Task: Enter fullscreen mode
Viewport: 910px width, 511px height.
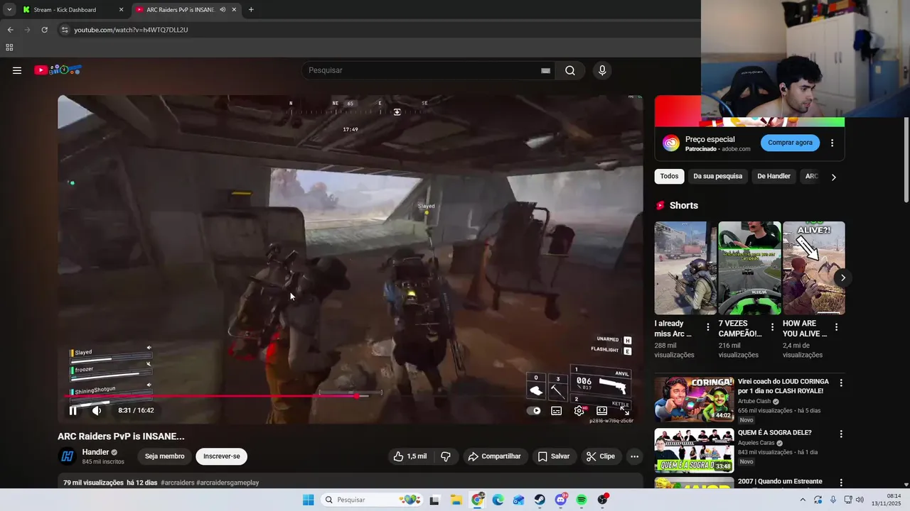Action: (x=624, y=410)
